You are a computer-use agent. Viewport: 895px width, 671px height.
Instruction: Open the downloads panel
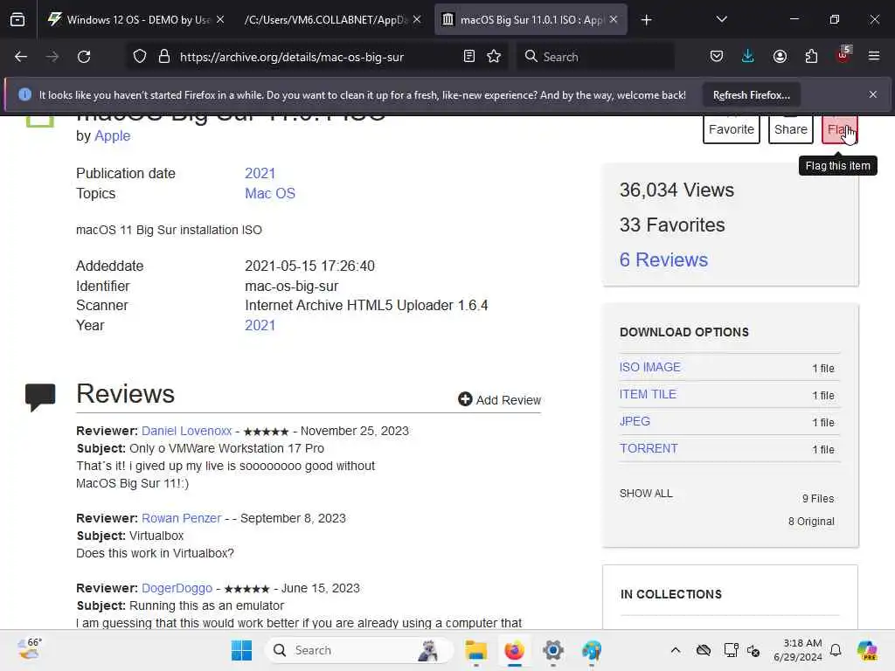(748, 57)
